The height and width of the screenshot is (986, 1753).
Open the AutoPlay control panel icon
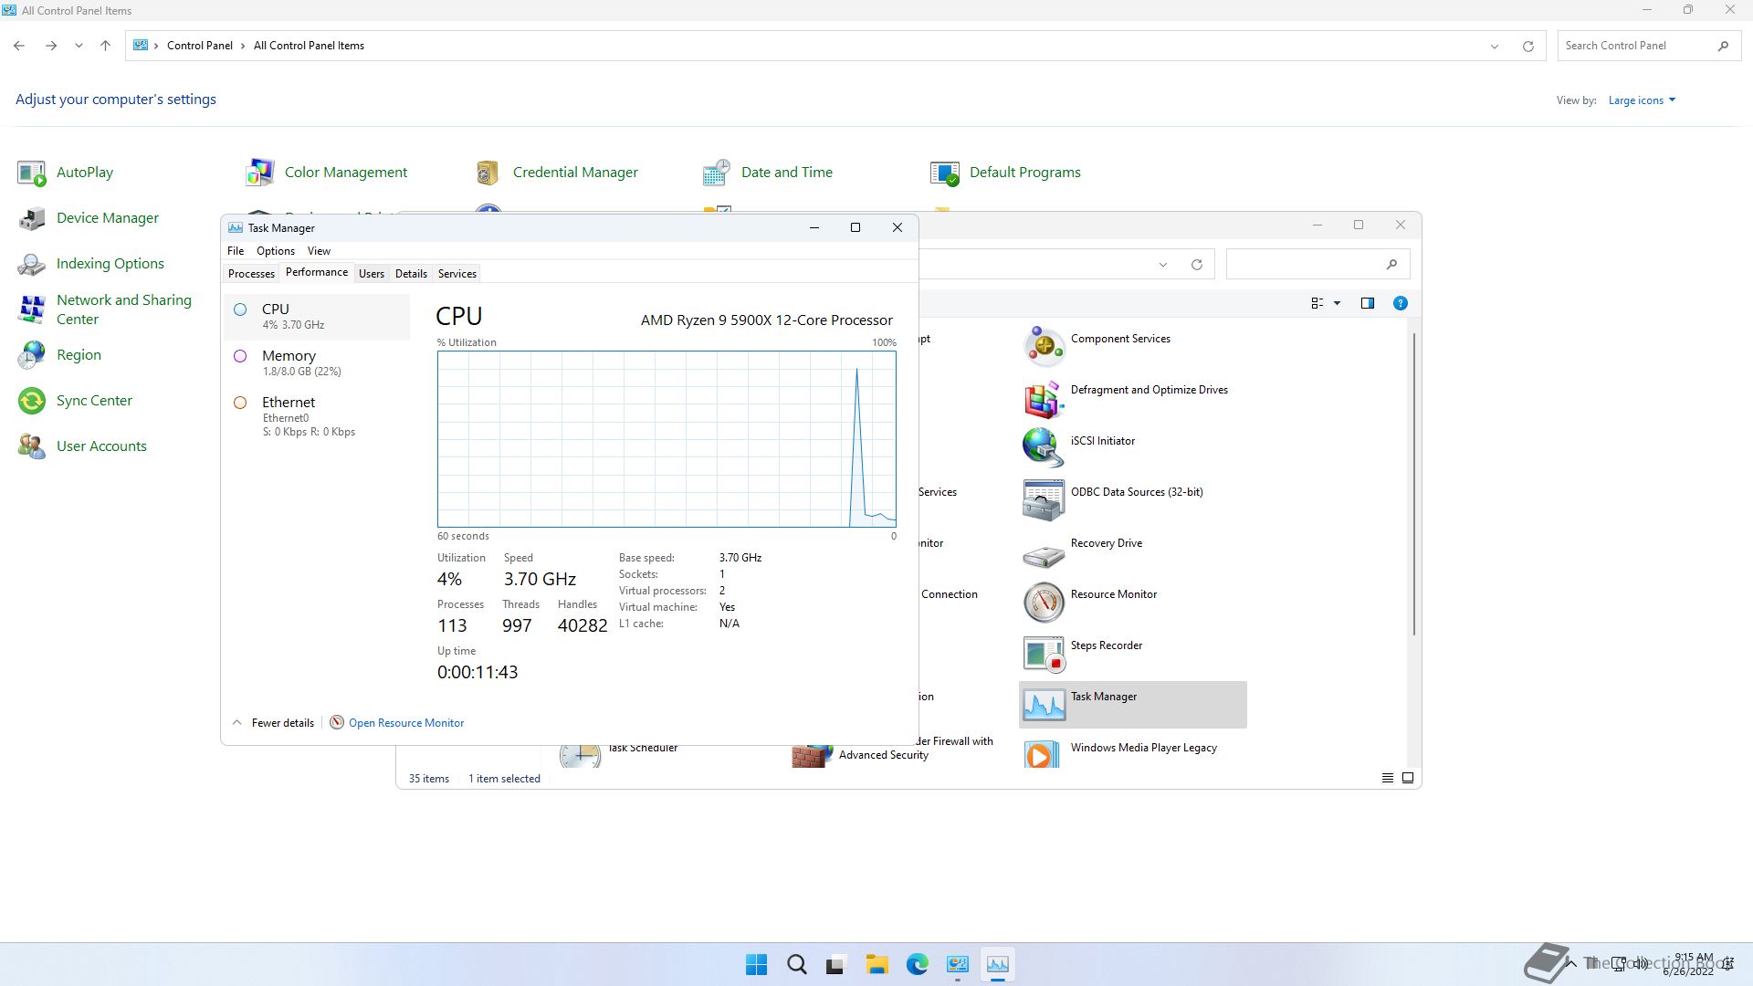pos(32,173)
